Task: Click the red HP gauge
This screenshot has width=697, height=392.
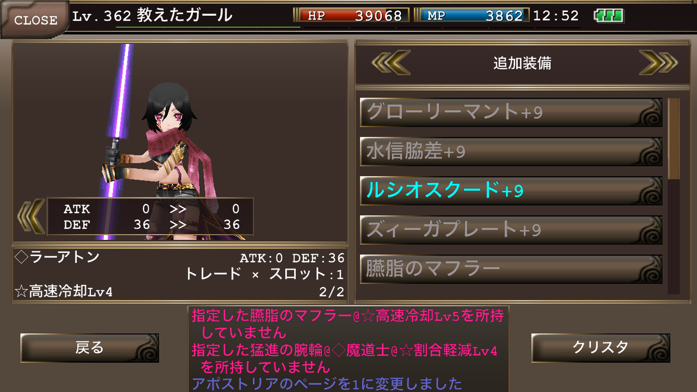Action: [x=352, y=15]
